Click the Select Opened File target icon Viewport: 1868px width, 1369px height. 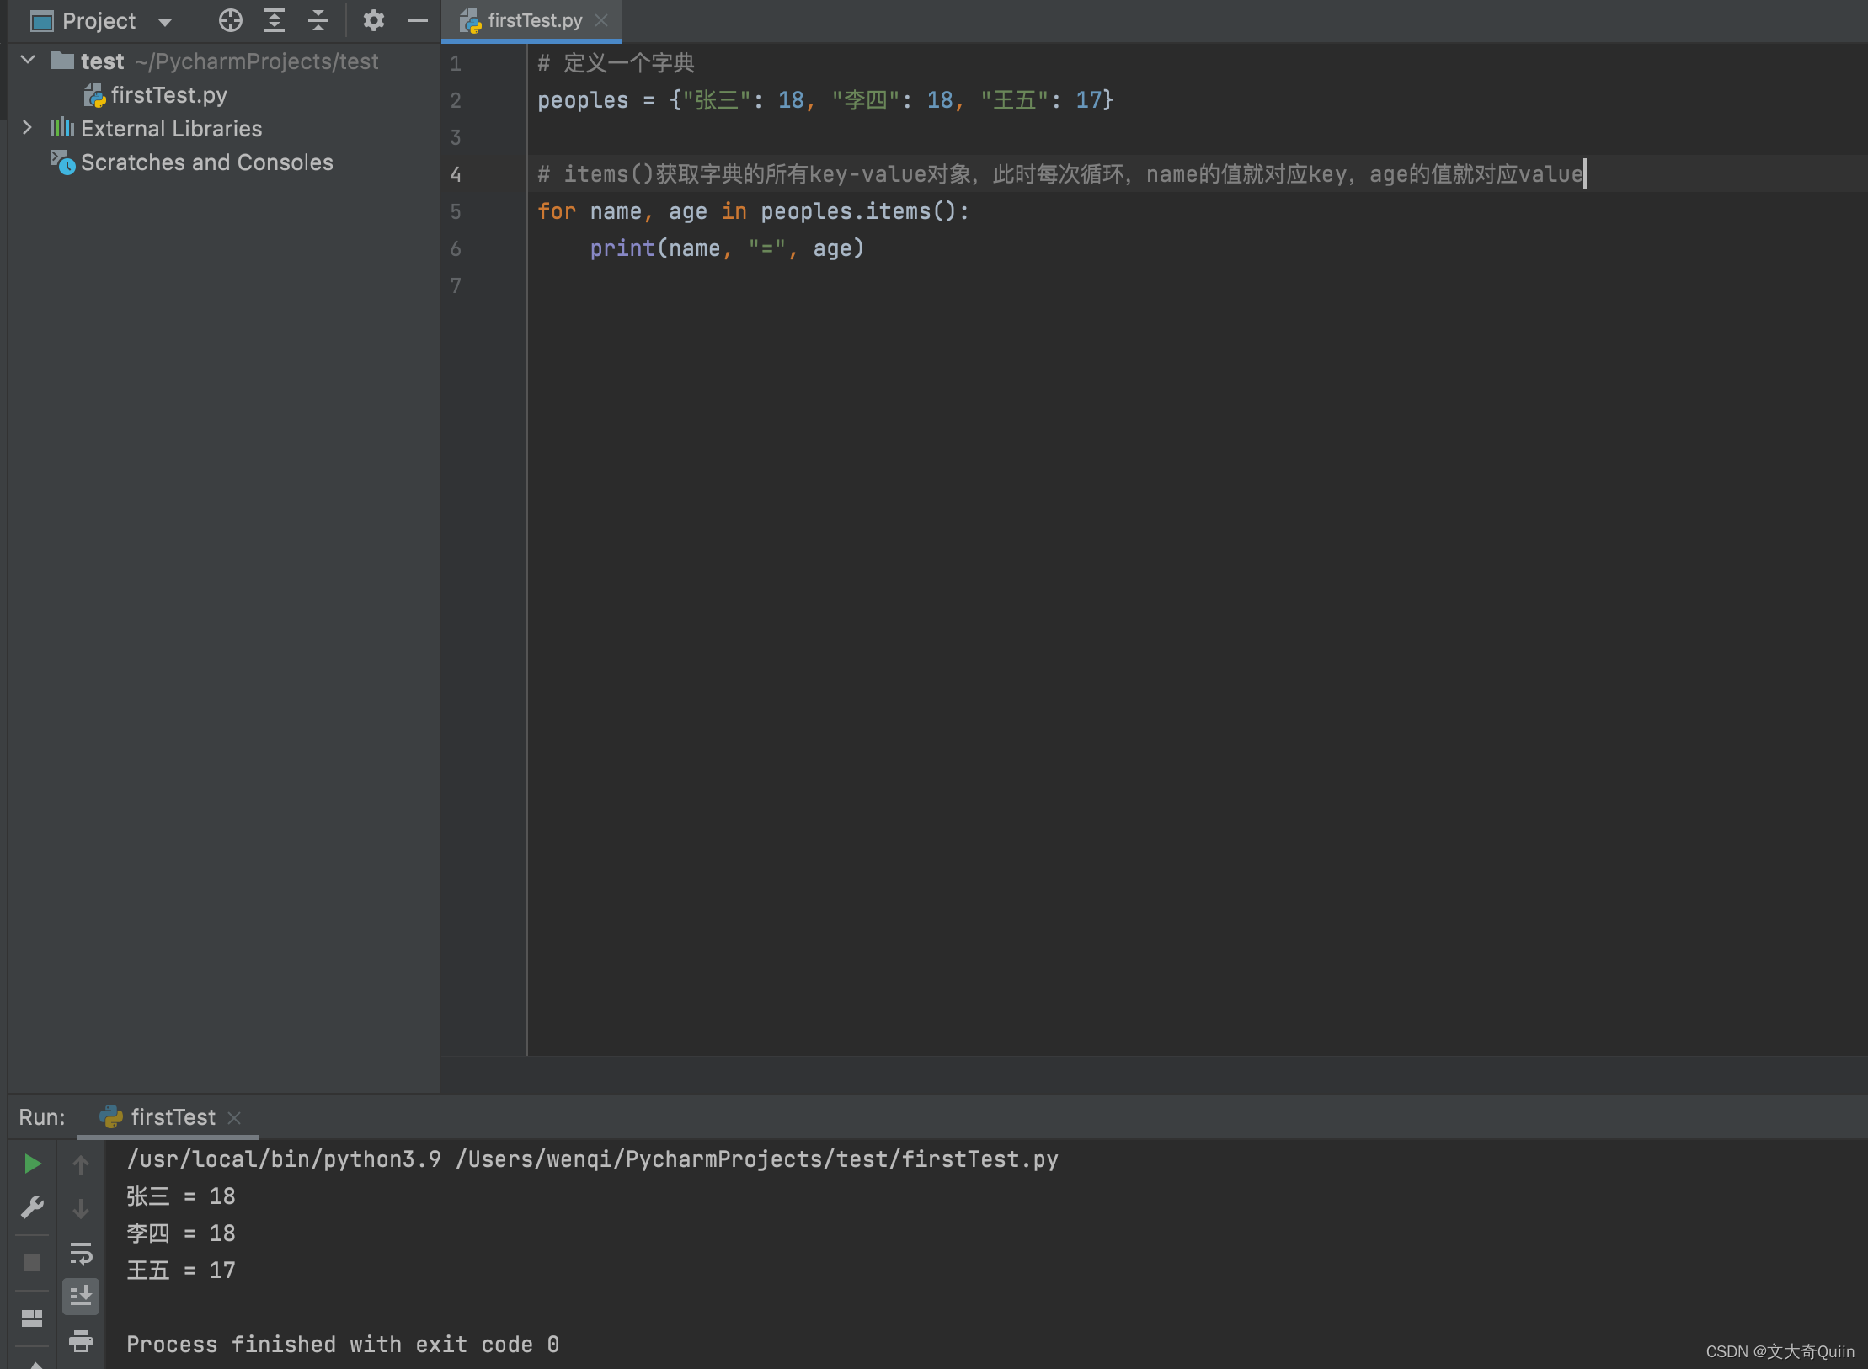pos(230,20)
